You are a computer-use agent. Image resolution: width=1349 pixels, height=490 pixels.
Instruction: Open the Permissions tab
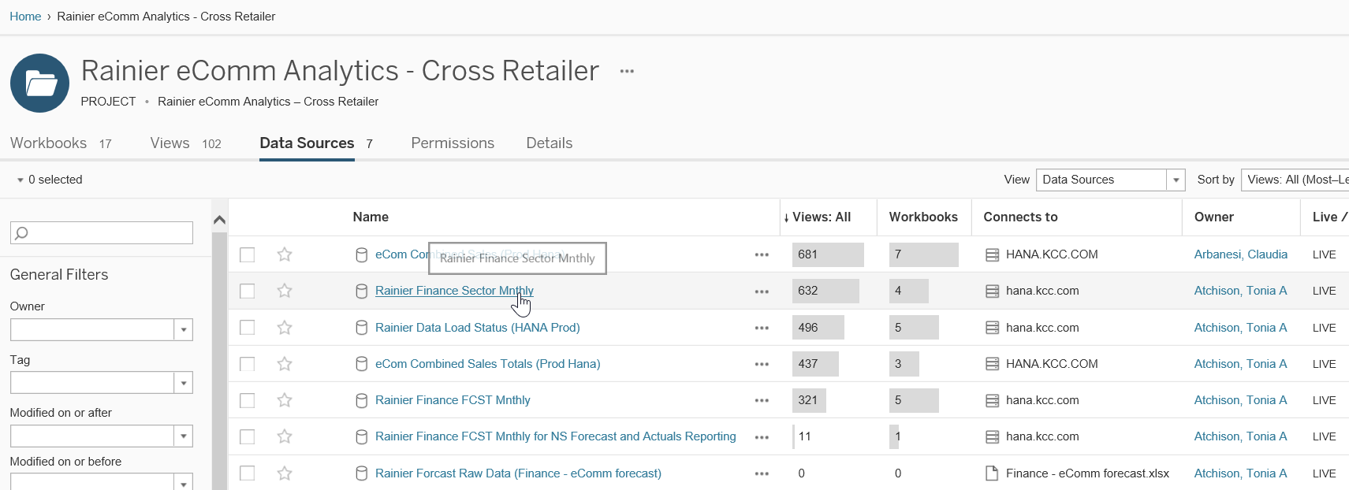(x=452, y=143)
